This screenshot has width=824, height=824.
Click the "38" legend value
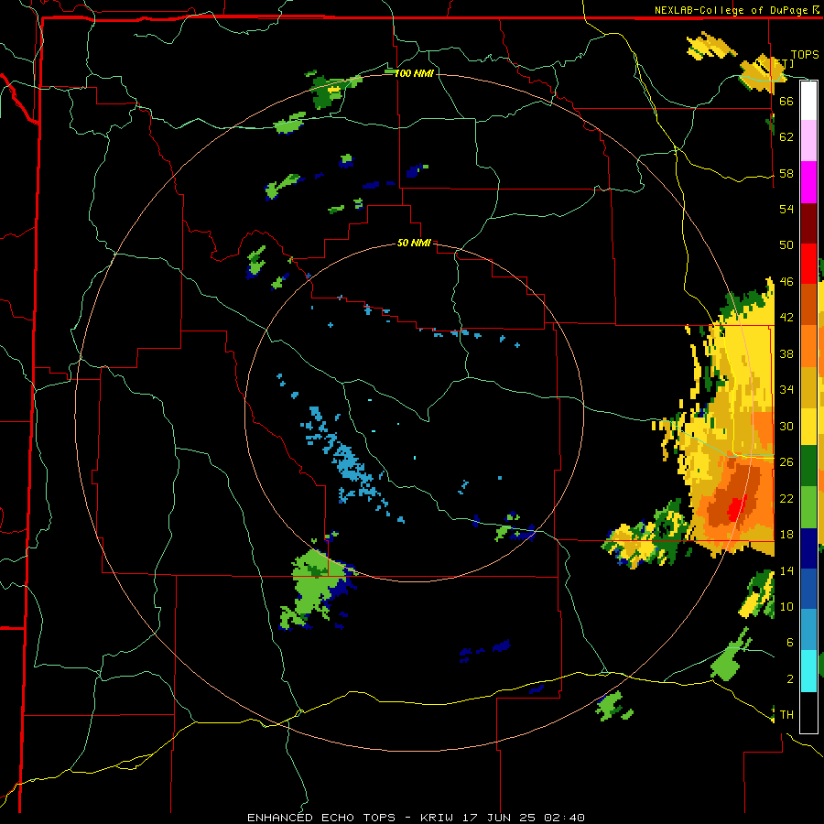[786, 353]
